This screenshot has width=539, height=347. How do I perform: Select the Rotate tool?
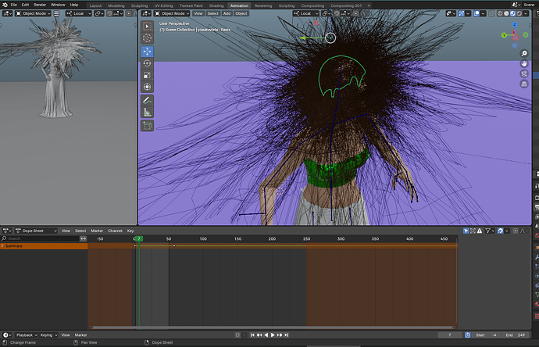tap(147, 63)
